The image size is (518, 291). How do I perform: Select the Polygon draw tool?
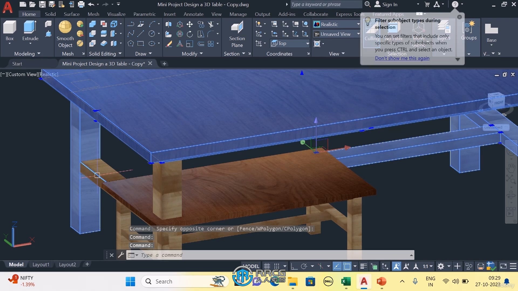coord(131,43)
